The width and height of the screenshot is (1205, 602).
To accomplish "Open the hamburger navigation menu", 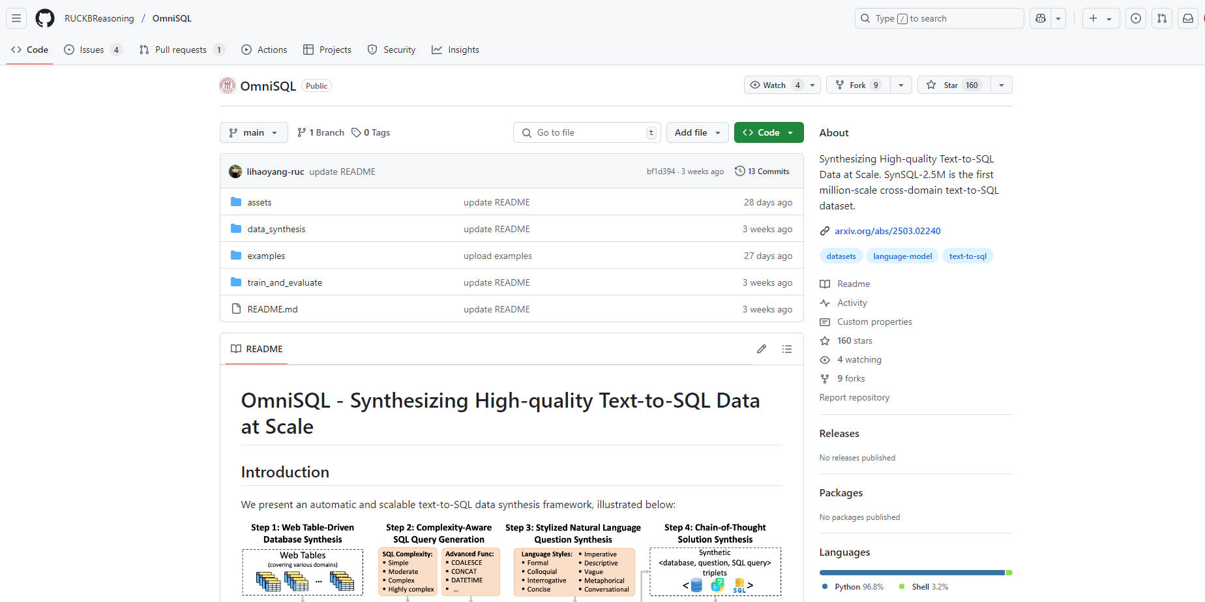I will coord(16,18).
